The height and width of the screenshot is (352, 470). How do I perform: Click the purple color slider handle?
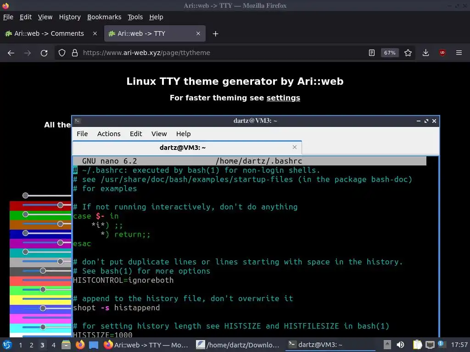[x=60, y=242]
